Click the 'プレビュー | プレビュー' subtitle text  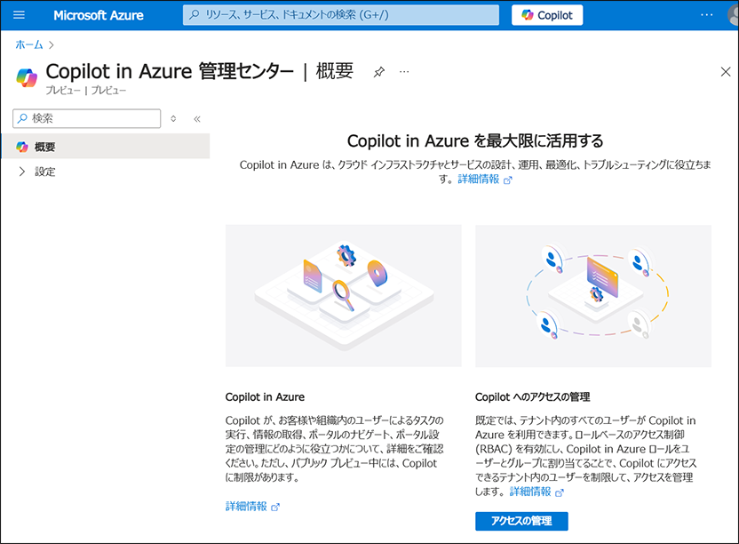tap(86, 91)
